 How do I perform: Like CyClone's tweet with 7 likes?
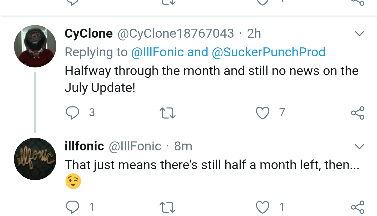pyautogui.click(x=262, y=113)
